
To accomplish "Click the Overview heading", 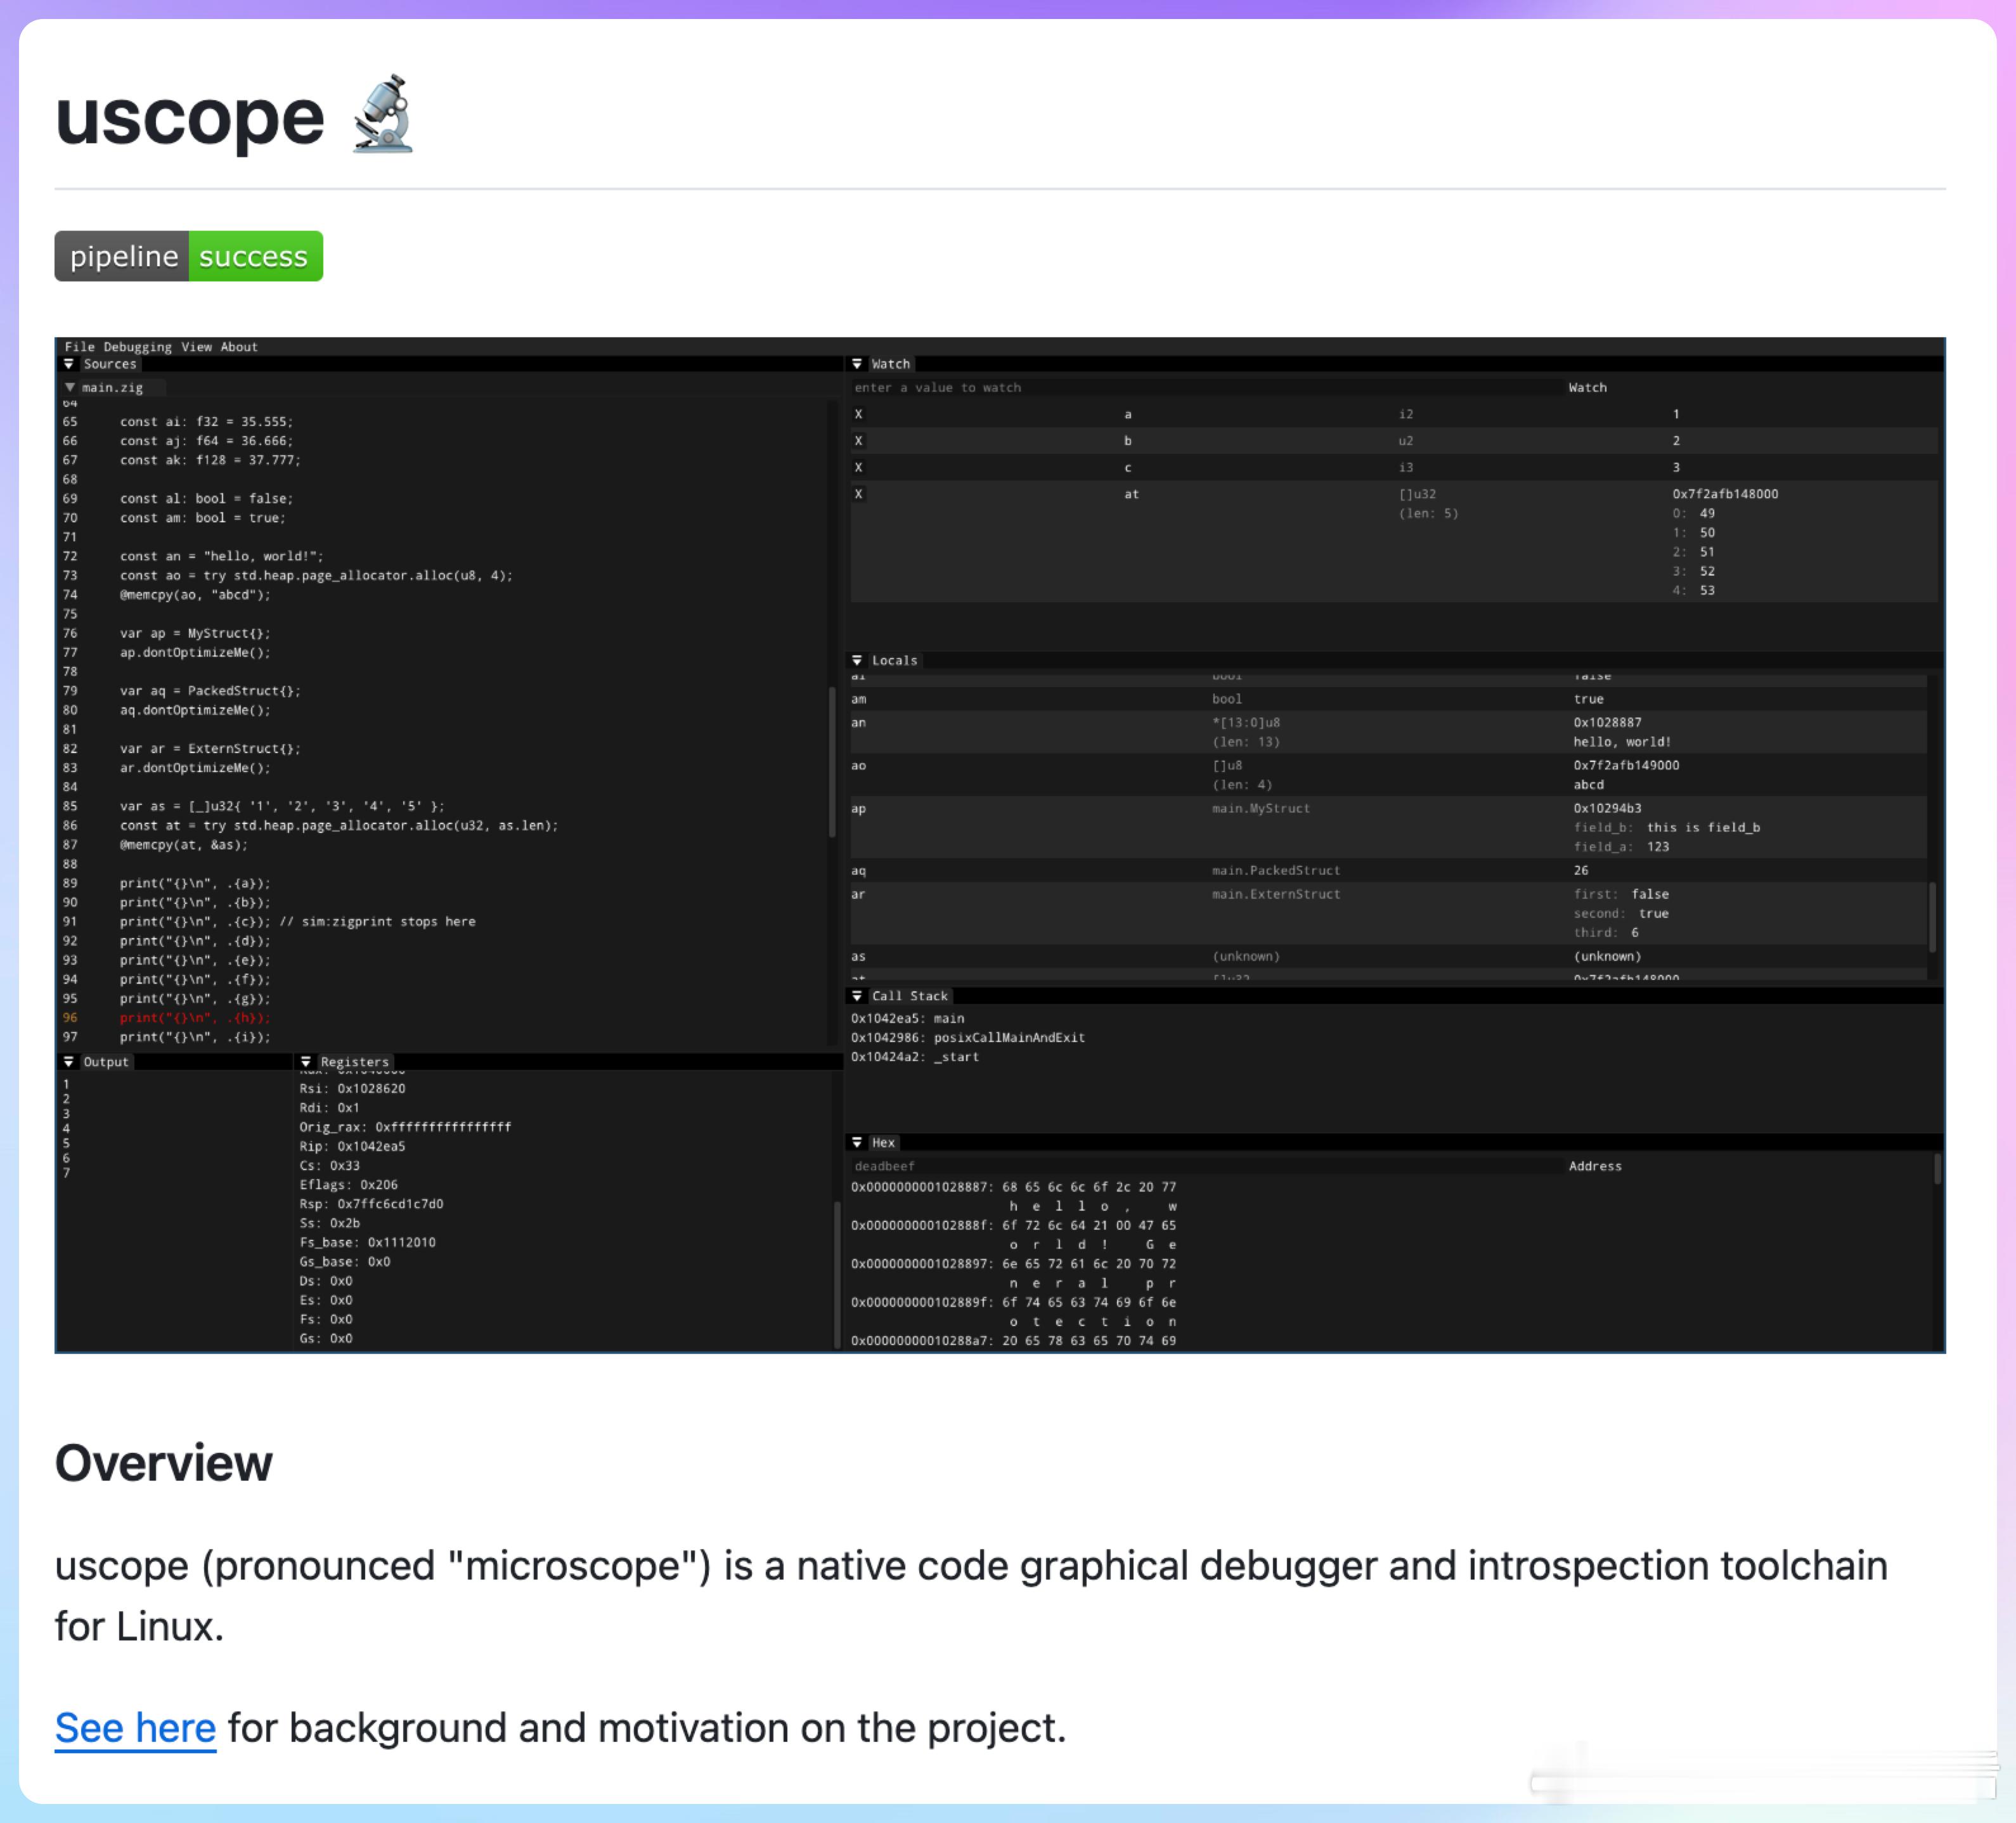I will click(163, 1463).
